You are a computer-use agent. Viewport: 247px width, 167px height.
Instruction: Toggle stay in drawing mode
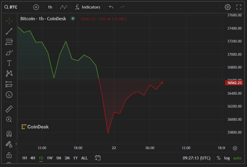[9, 144]
